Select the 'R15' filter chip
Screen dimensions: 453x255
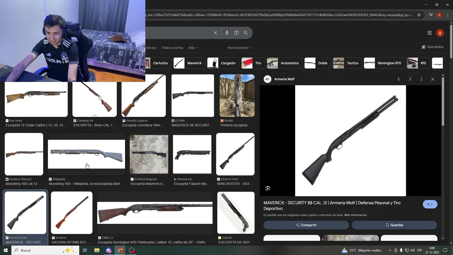pyautogui.click(x=418, y=63)
